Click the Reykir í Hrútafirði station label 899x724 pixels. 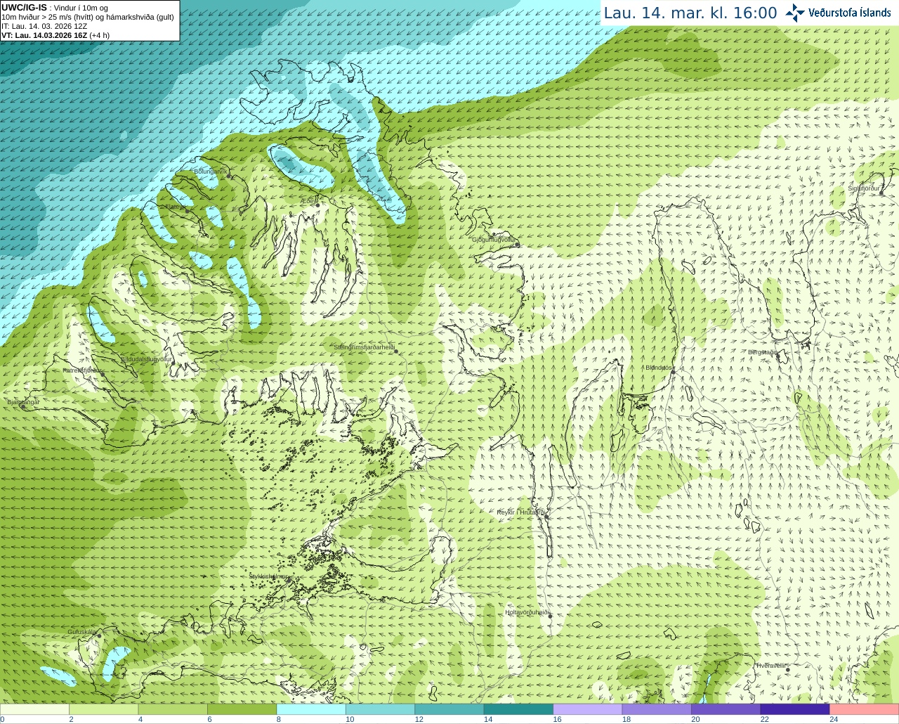point(521,512)
